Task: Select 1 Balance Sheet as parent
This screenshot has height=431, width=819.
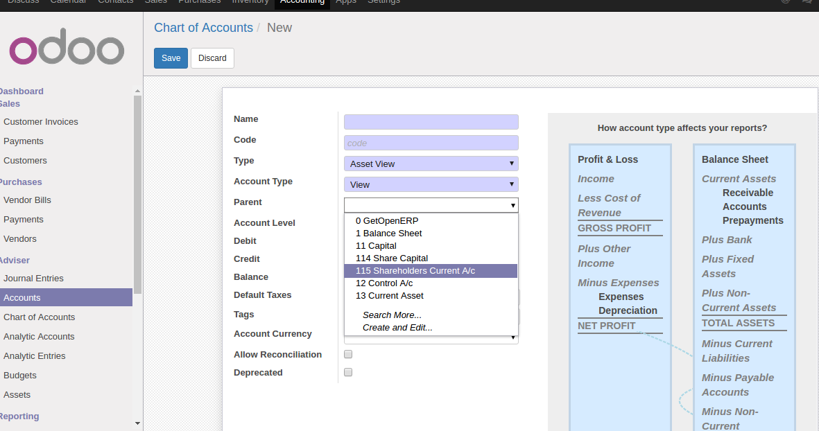Action: tap(388, 234)
